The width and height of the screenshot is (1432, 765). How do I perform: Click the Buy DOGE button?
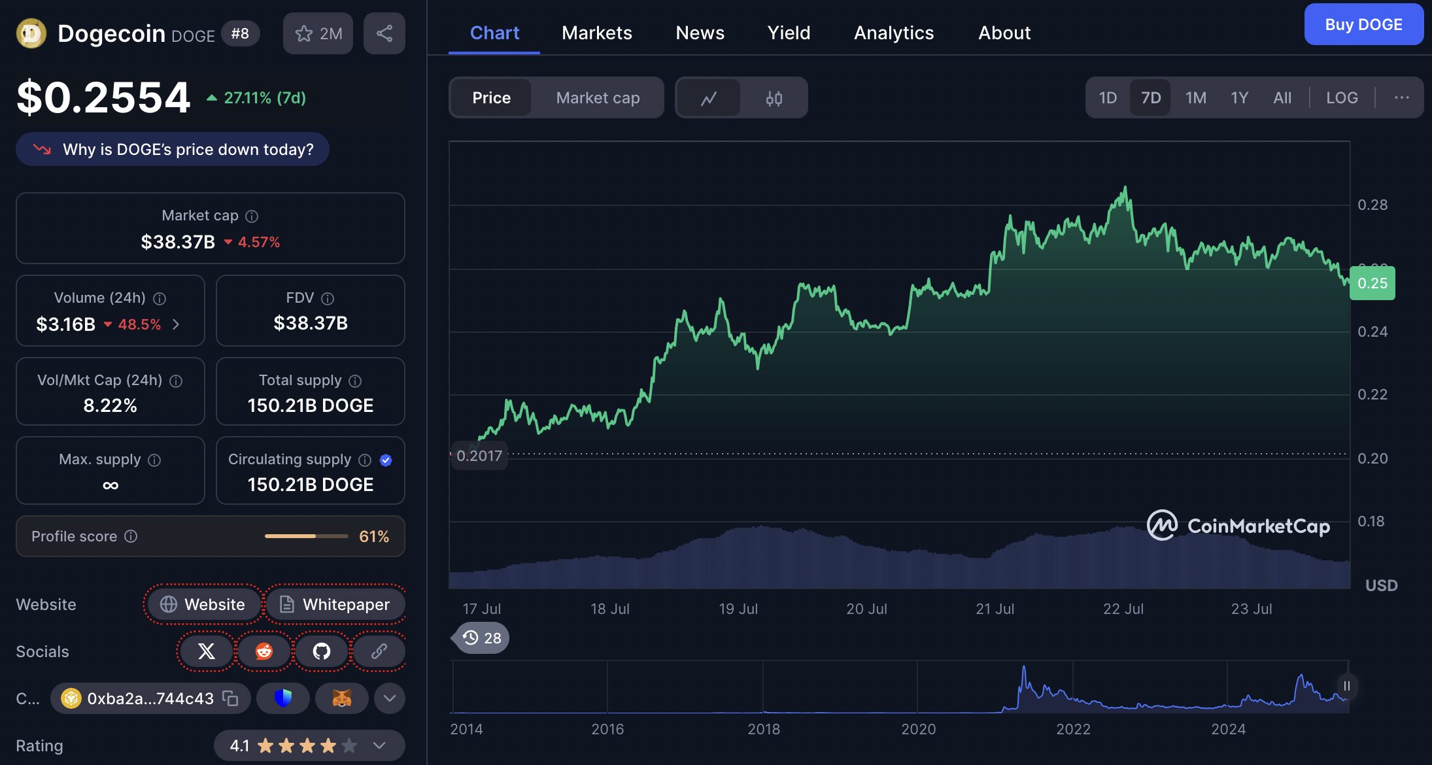point(1363,24)
